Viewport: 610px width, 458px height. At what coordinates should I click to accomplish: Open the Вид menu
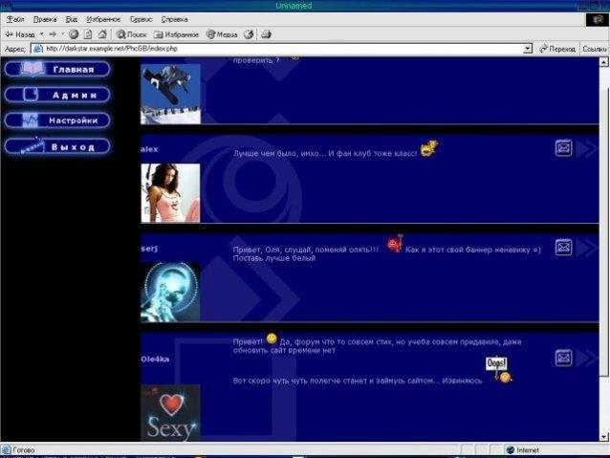pos(71,19)
